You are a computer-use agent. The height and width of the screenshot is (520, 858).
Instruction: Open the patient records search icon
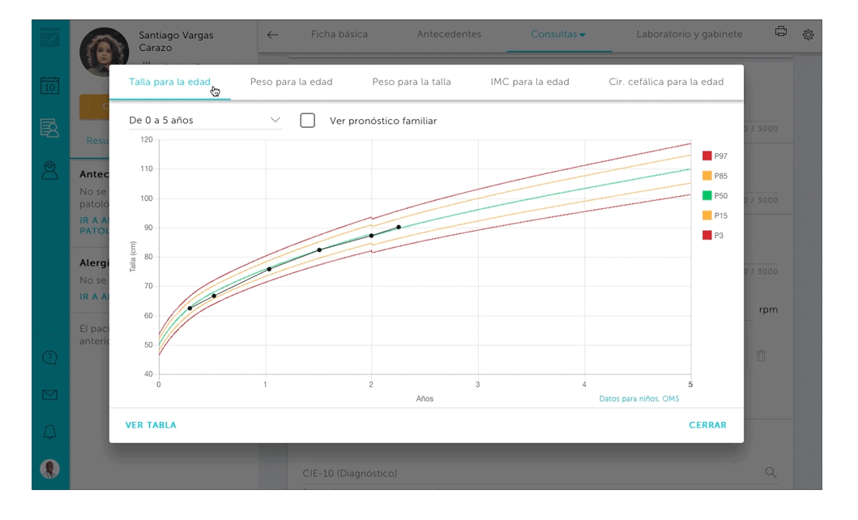click(x=49, y=128)
